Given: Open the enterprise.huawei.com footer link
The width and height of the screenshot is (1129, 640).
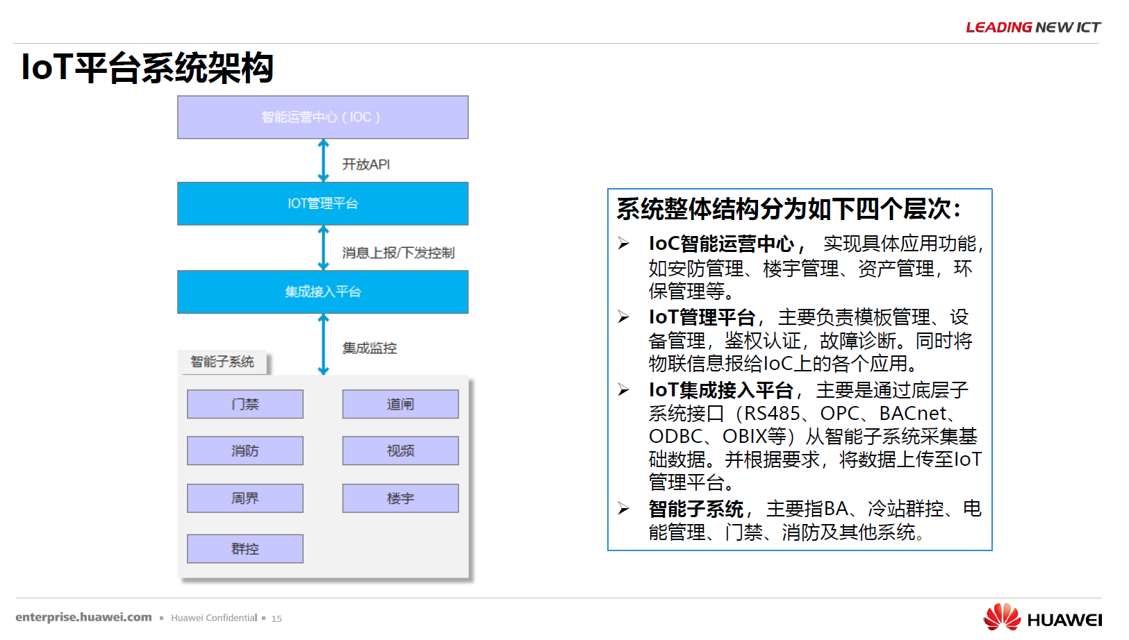Looking at the screenshot, I should (x=83, y=617).
